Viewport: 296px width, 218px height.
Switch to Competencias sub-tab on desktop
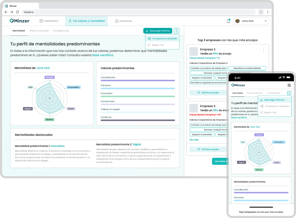(x=61, y=31)
